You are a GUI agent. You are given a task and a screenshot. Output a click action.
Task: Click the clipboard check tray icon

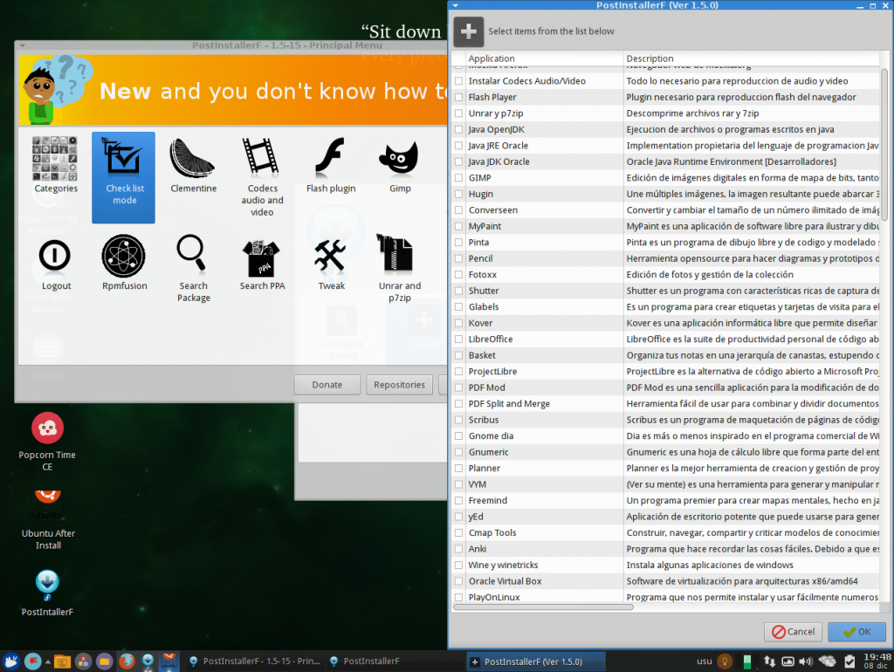pyautogui.click(x=849, y=662)
